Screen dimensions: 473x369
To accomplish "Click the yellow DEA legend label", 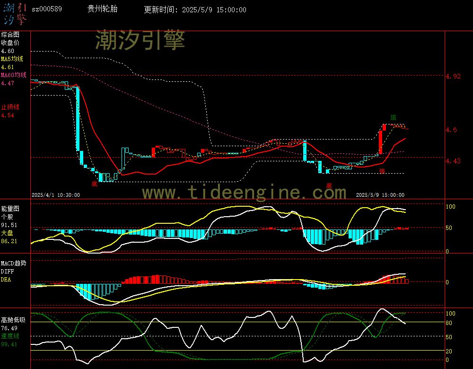I will click(6, 280).
